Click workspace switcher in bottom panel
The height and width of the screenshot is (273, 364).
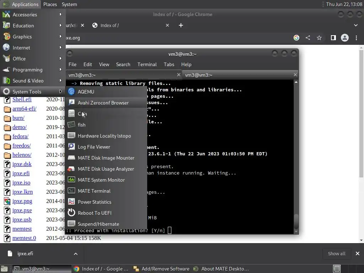pyautogui.click(x=337, y=269)
